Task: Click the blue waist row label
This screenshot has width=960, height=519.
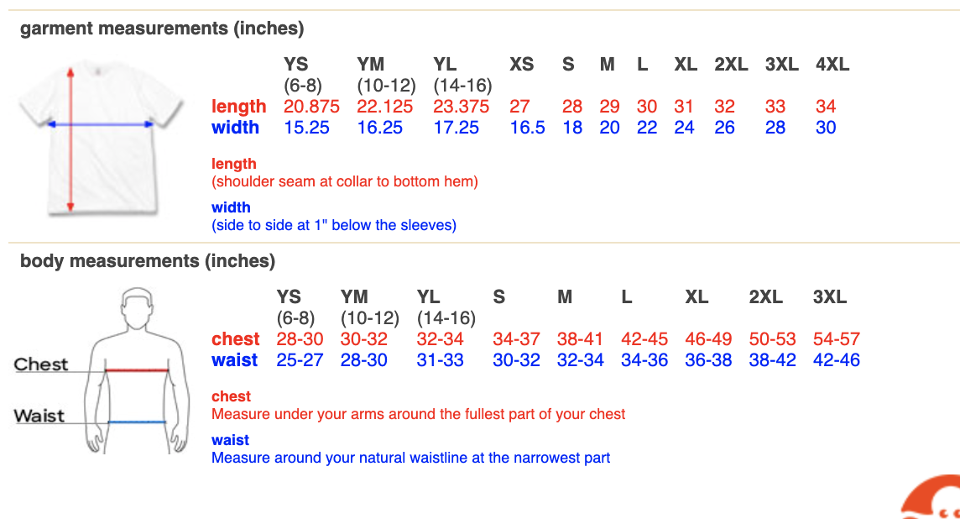Action: 234,360
